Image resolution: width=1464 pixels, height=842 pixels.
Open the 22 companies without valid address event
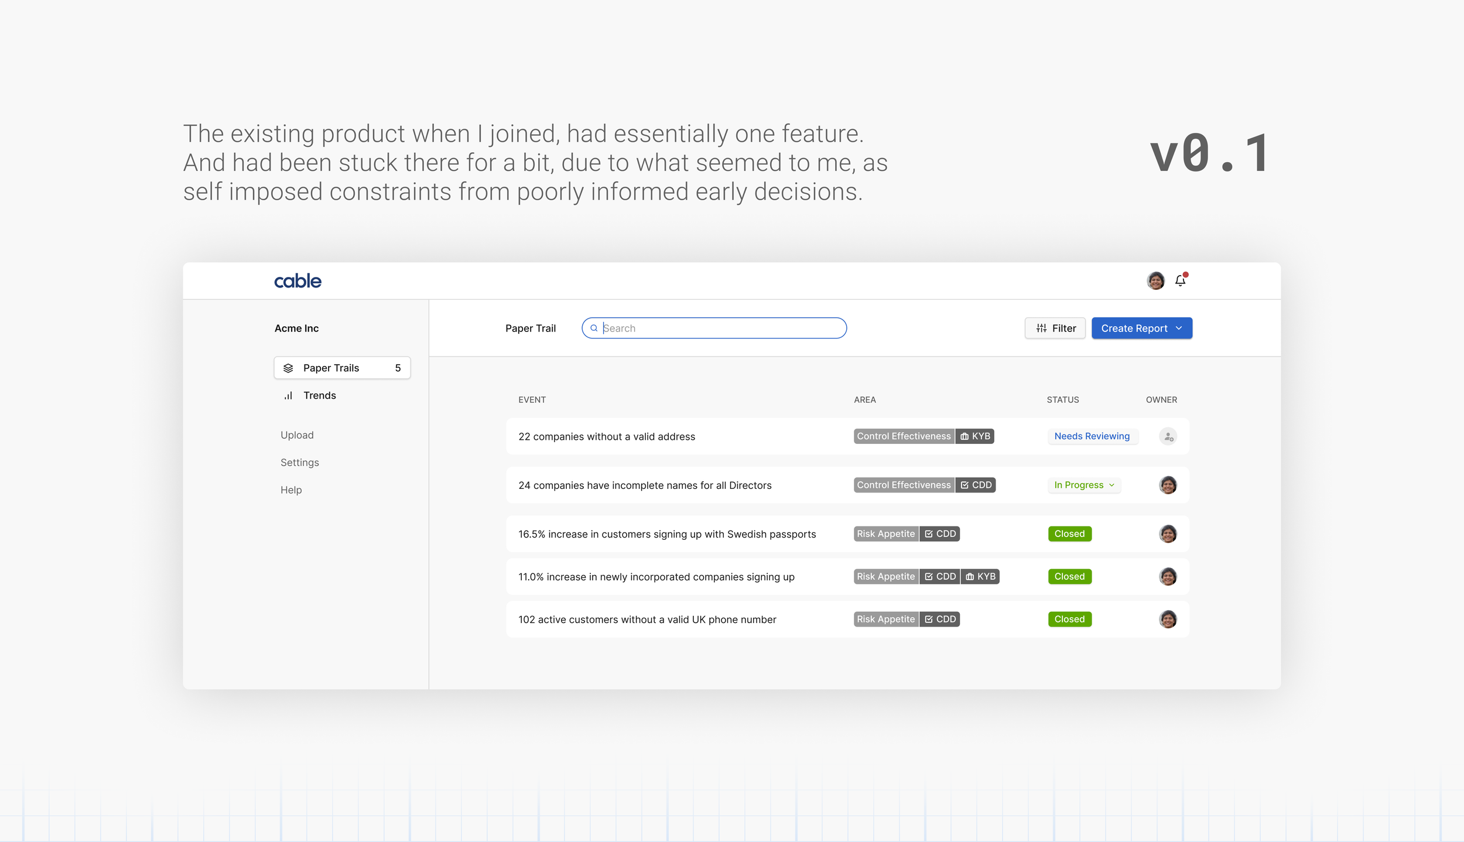pyautogui.click(x=607, y=437)
